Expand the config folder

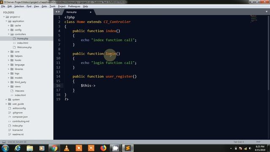click(8, 30)
